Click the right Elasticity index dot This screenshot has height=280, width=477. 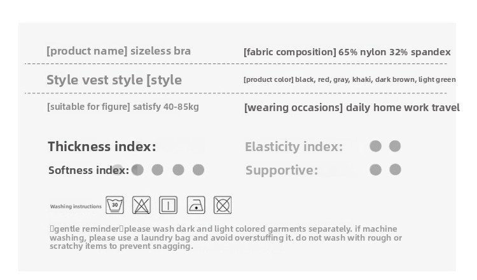tap(395, 147)
